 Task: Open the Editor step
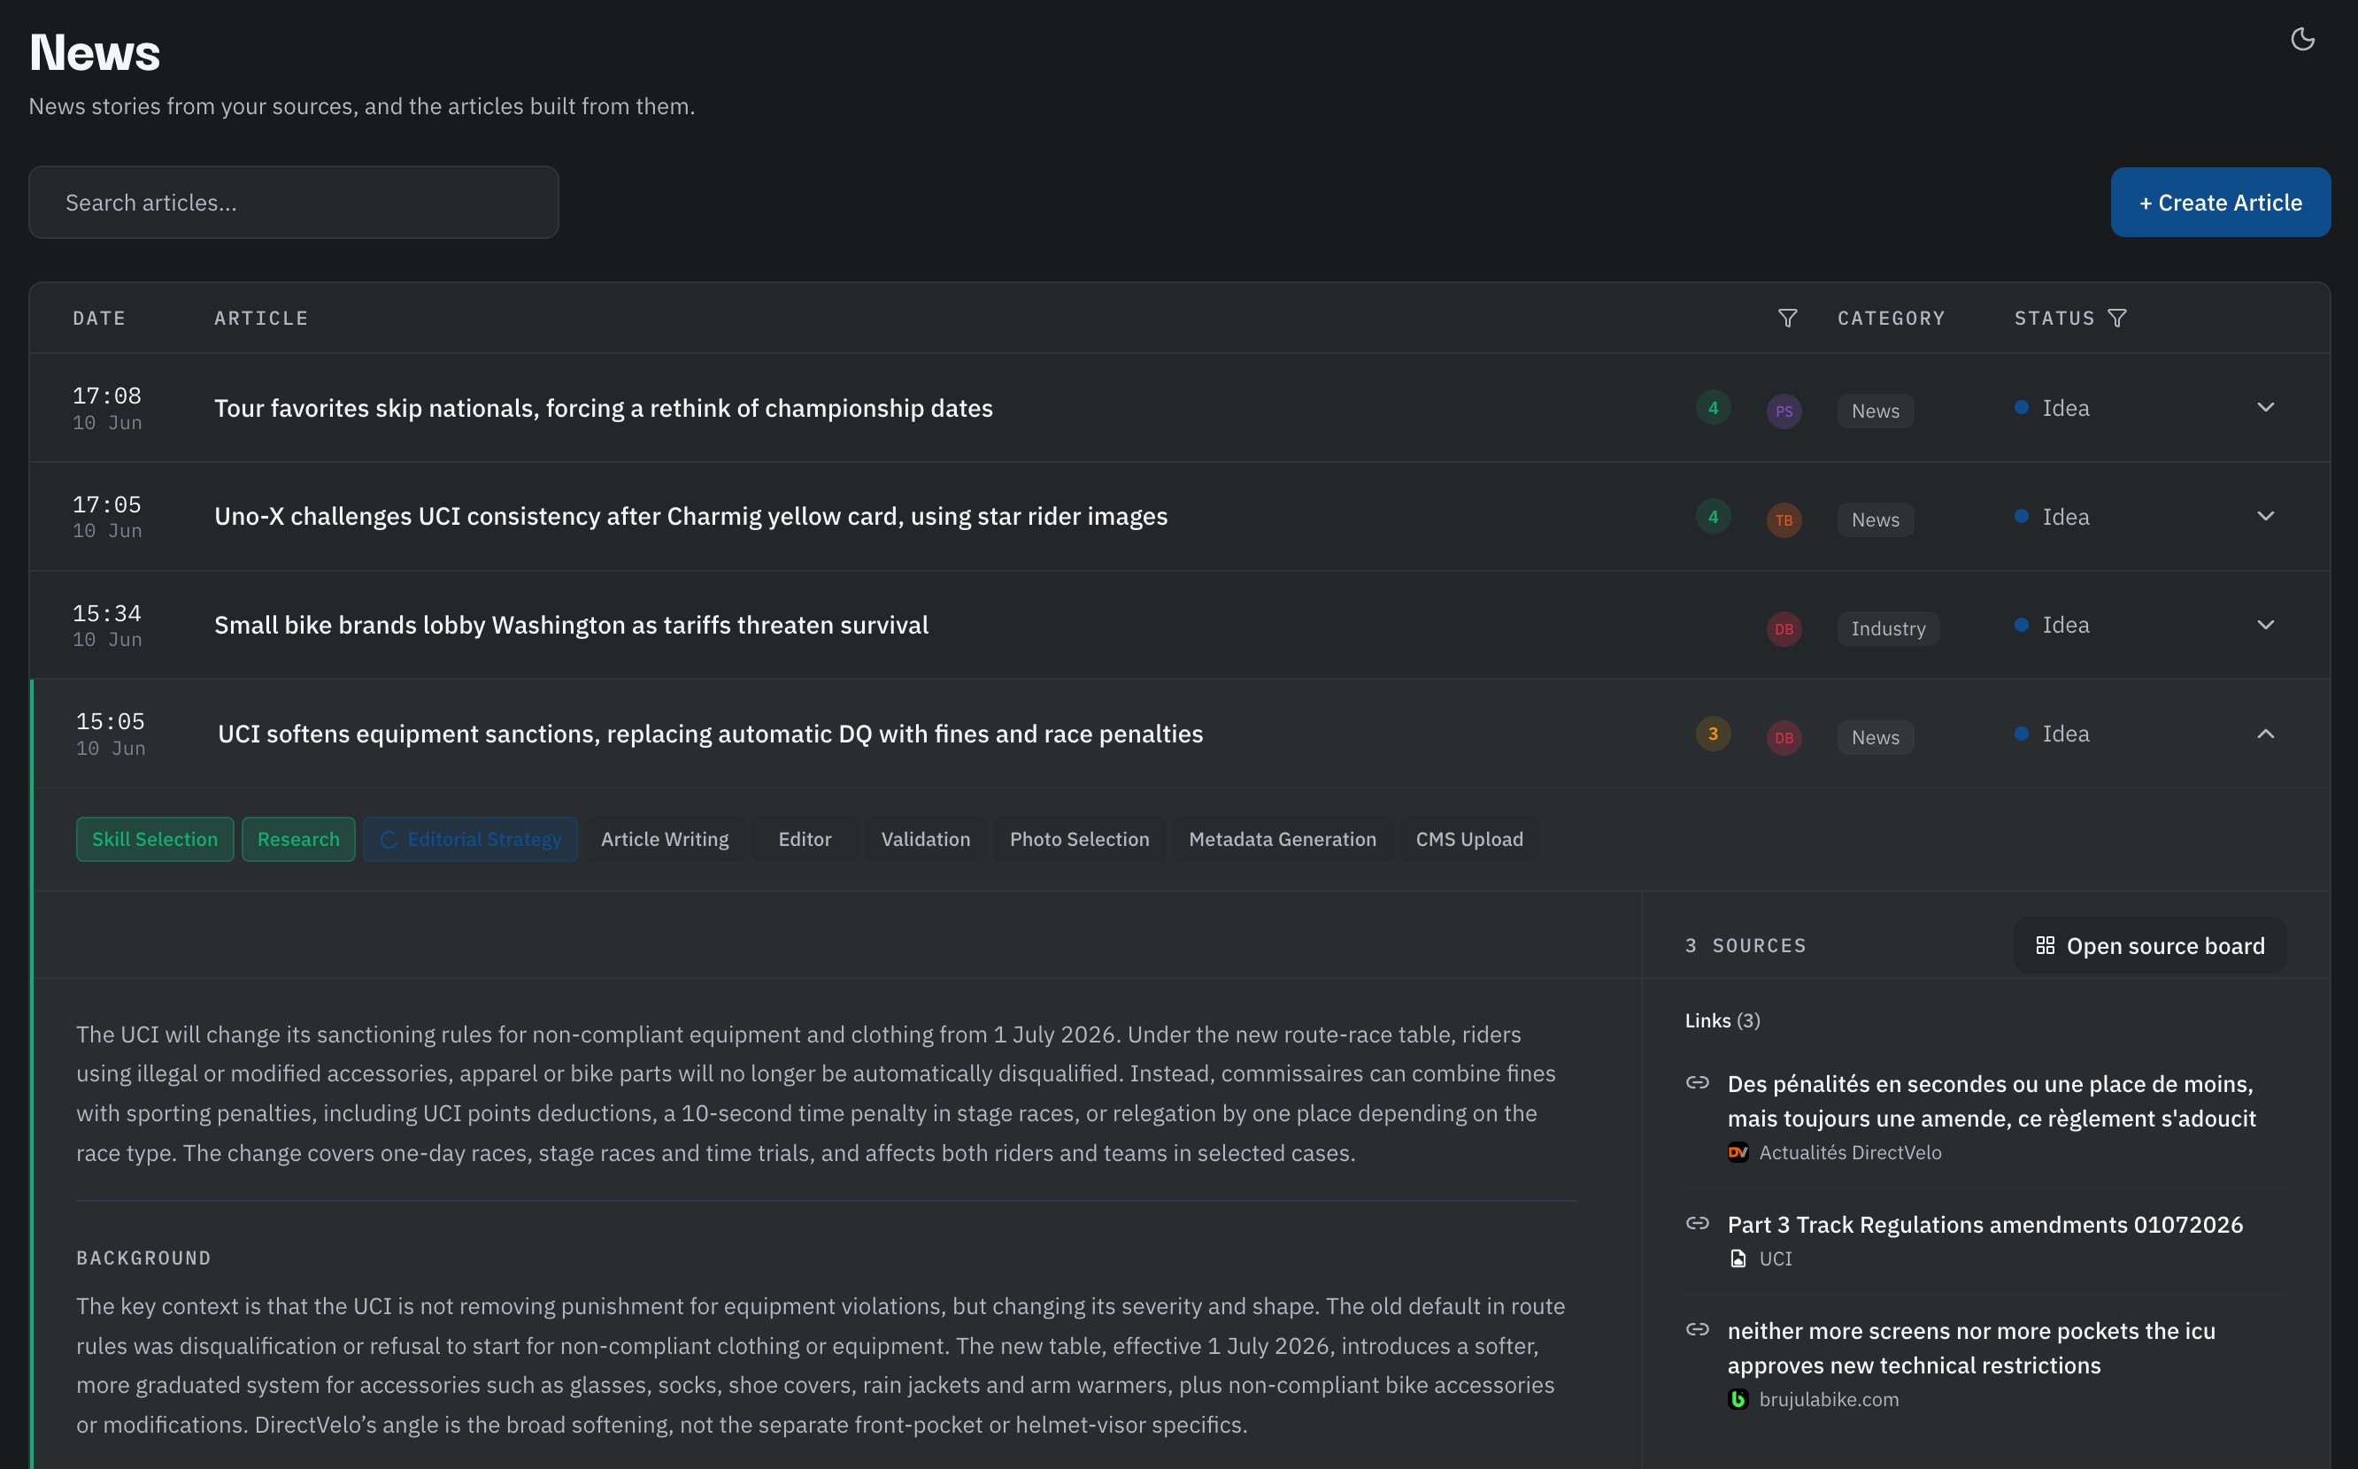click(805, 840)
